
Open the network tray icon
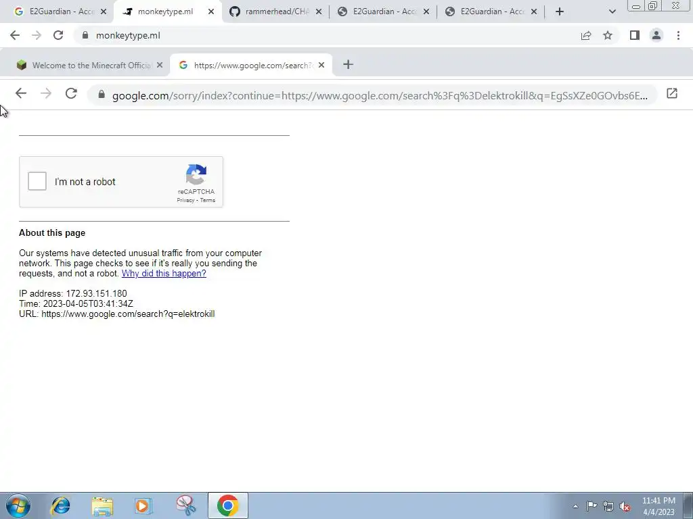point(608,506)
